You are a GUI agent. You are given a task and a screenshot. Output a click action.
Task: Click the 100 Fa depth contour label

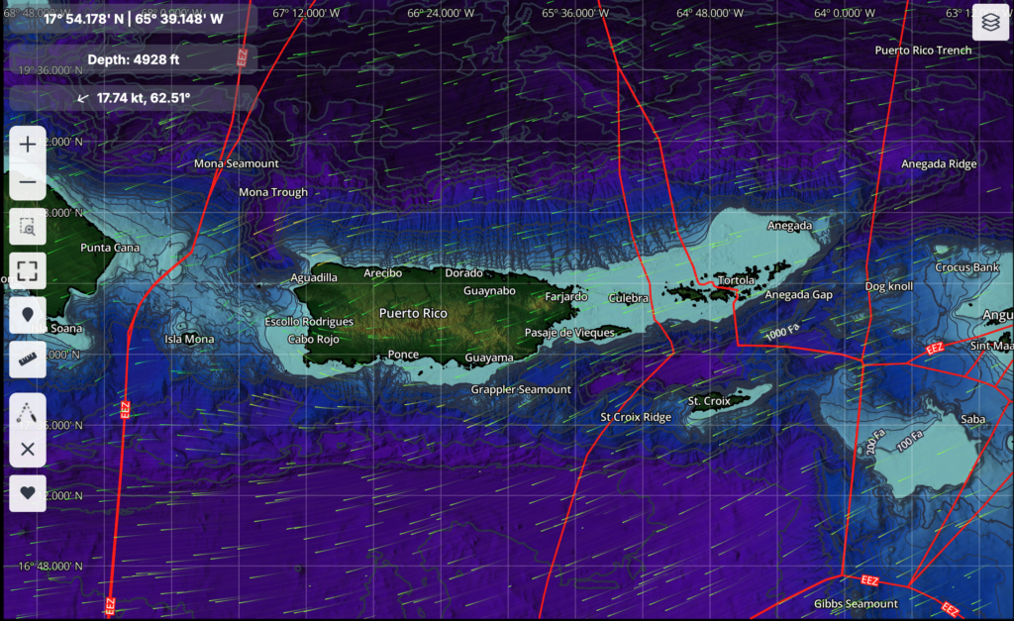point(910,441)
